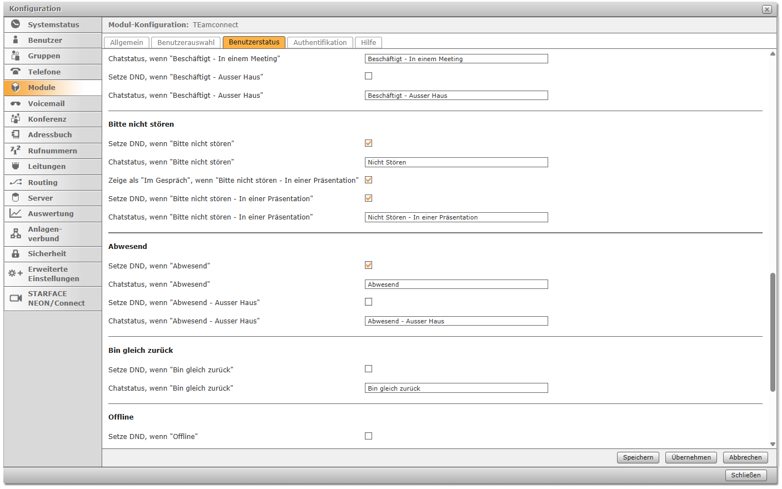
Task: Select the Authentifikation tab
Action: coord(320,43)
